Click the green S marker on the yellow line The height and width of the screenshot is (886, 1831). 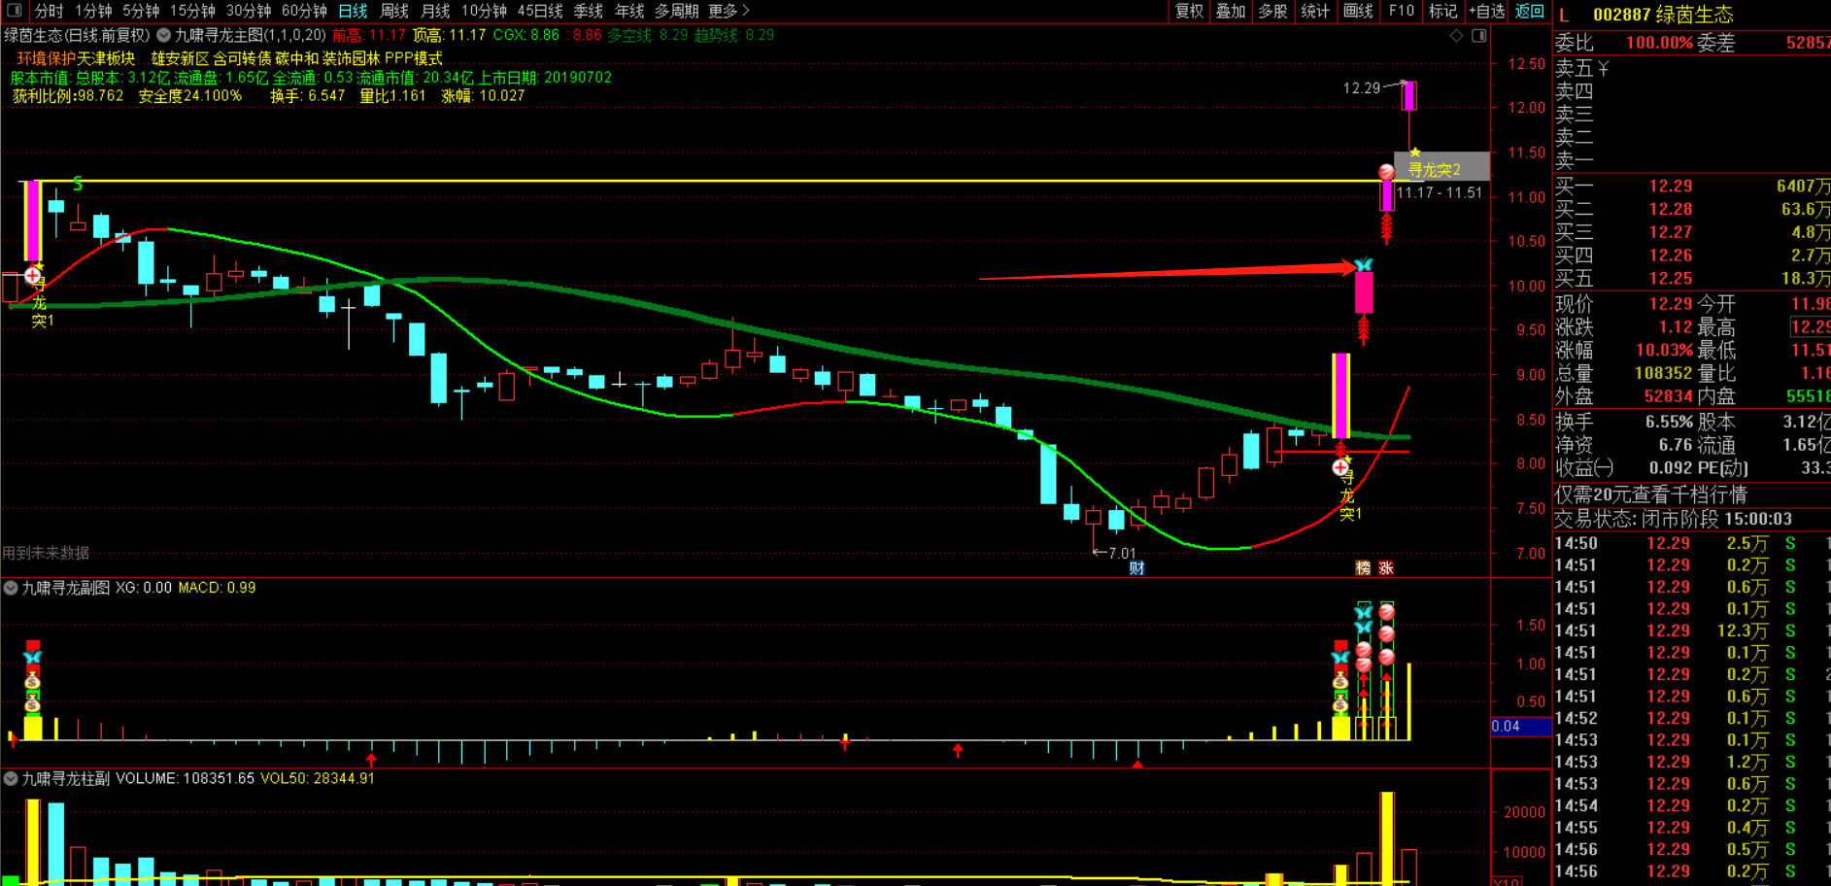tap(78, 184)
